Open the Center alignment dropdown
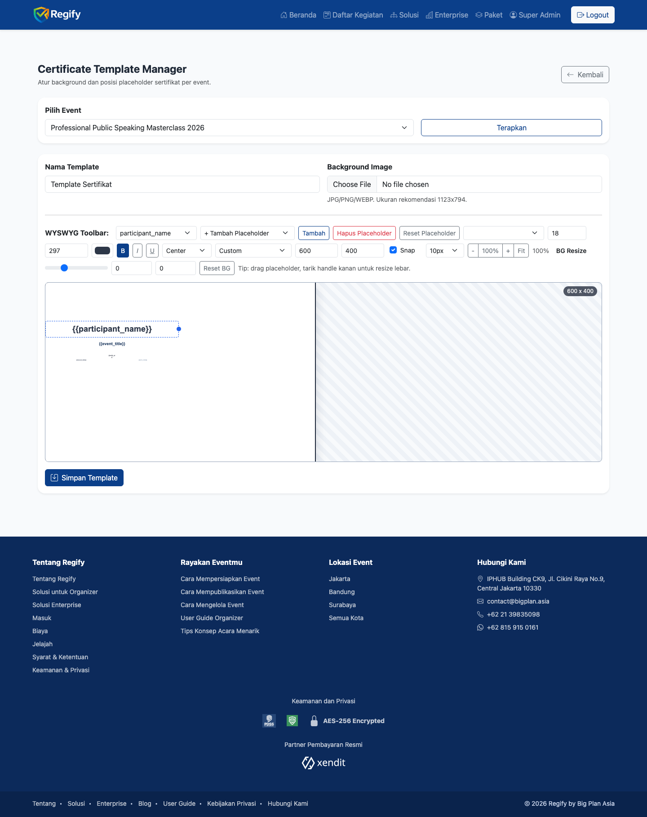Screen dimensions: 647x817 tap(186, 251)
